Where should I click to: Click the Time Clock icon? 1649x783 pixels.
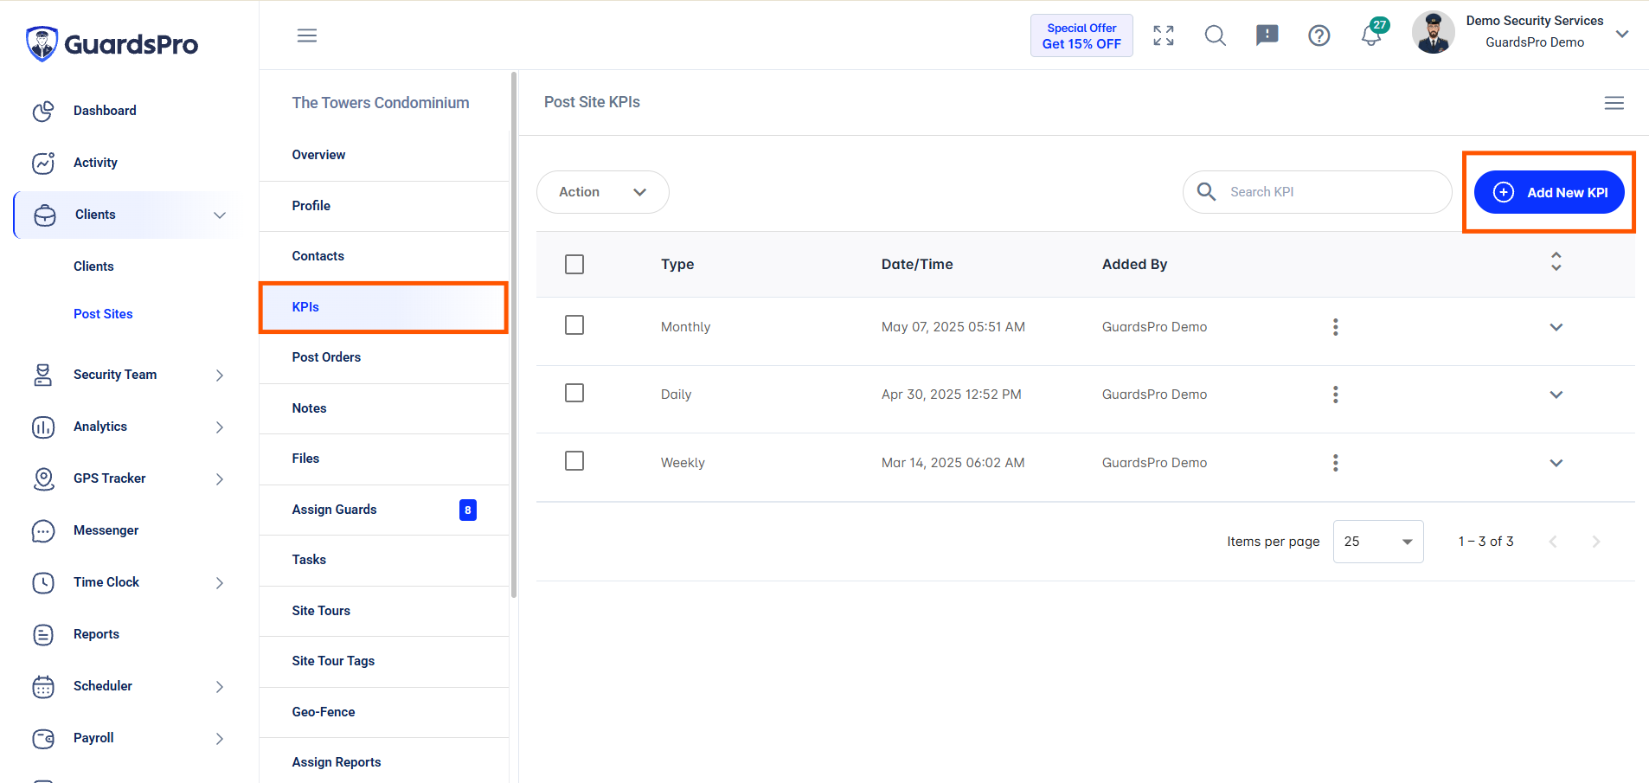[43, 582]
